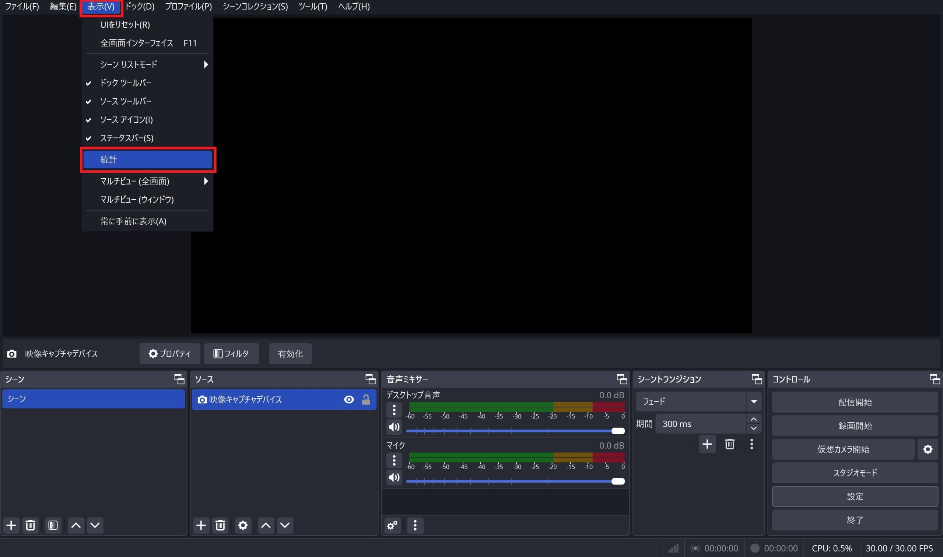This screenshot has height=557, width=943.
Task: Undock the 音声ミキサー panel
Action: 622,379
